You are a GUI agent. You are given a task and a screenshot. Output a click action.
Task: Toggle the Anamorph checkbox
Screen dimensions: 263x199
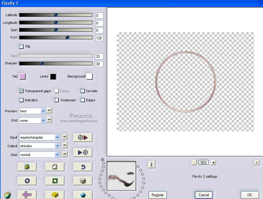tap(57, 100)
